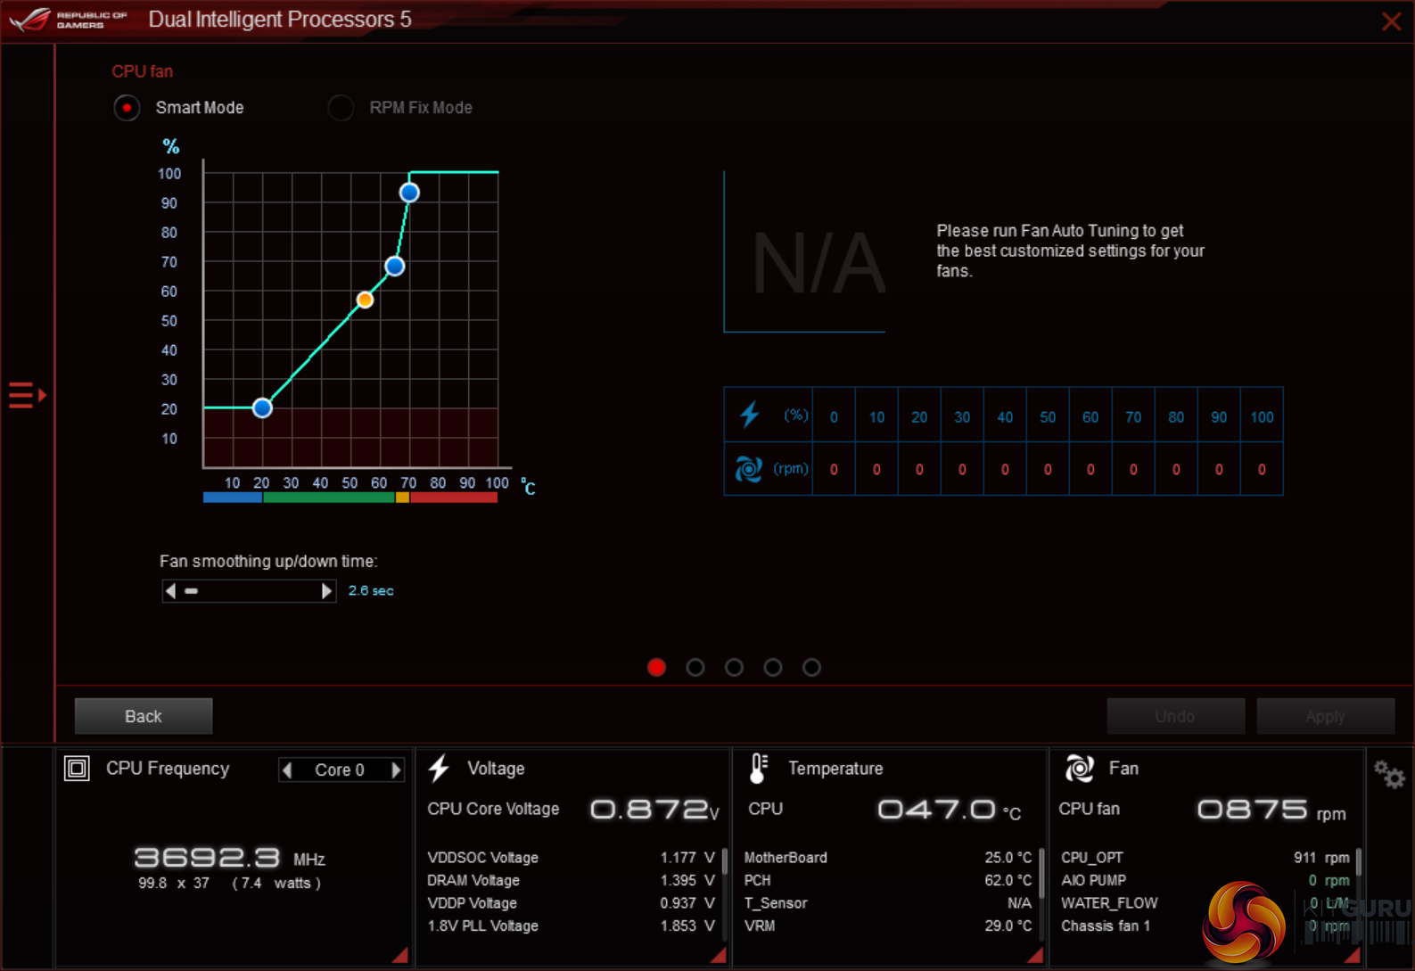Click the "3692.3 MHz" frequency readout
This screenshot has height=971, width=1415.
pyautogui.click(x=229, y=858)
